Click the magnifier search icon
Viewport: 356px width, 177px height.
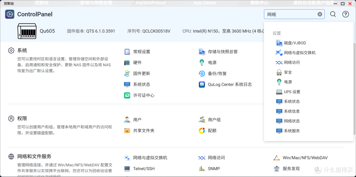tap(333, 14)
